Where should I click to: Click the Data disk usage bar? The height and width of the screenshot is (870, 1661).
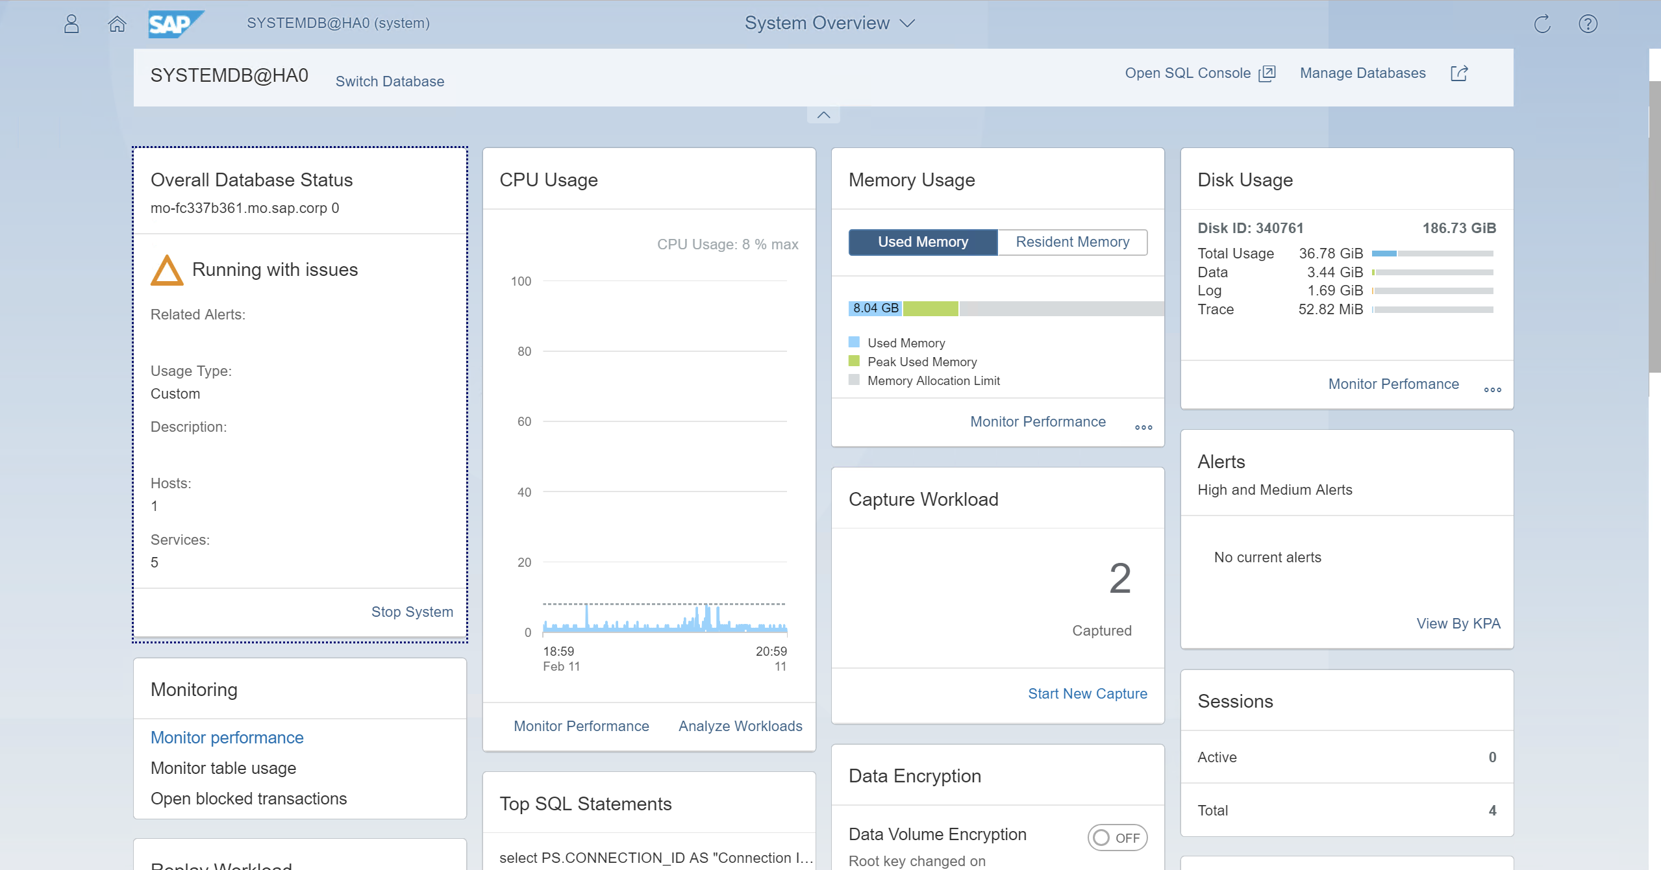coord(1432,273)
